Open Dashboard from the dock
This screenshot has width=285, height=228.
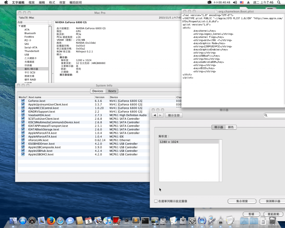click(32, 221)
